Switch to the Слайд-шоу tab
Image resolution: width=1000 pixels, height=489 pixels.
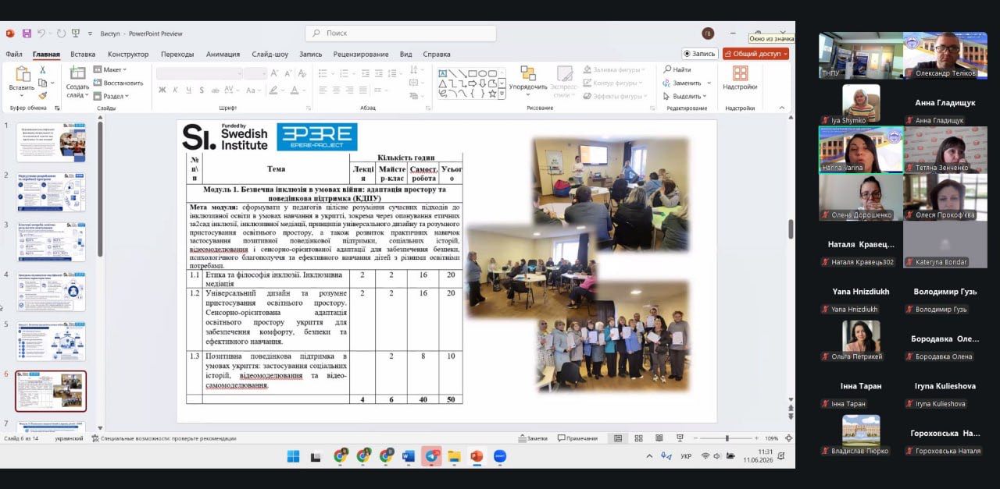pyautogui.click(x=270, y=54)
